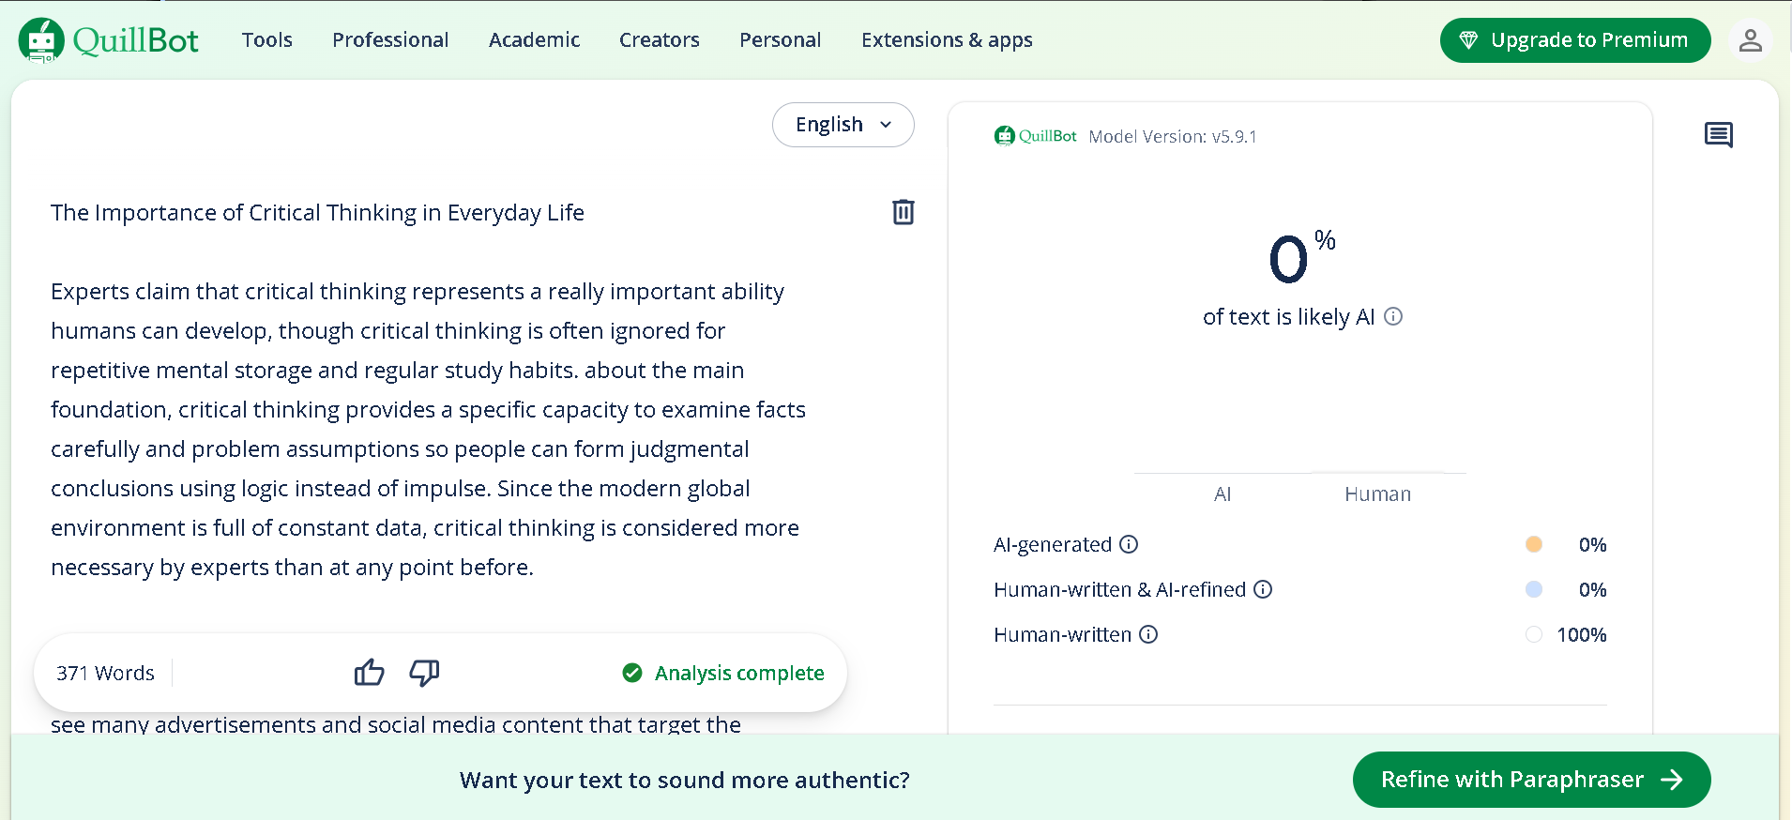Open the Creators menu
The height and width of the screenshot is (820, 1792).
660,40
